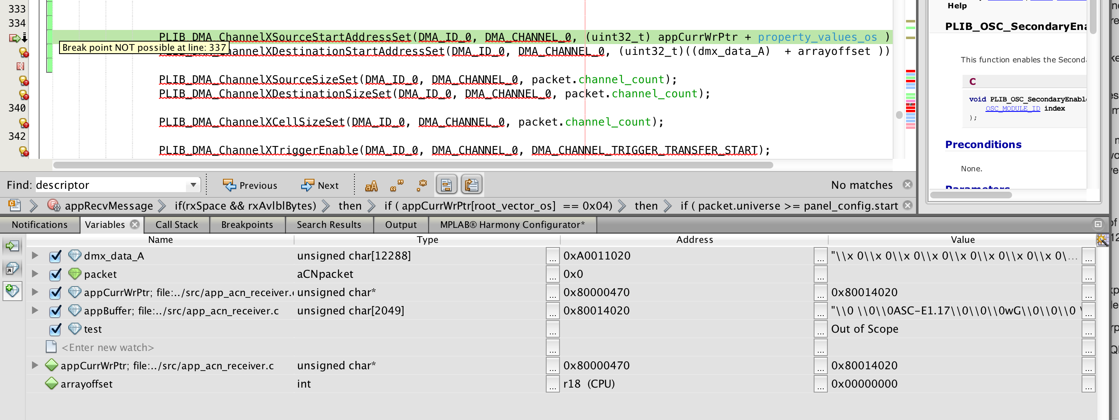
Task: Switch to the Notifications tab
Action: click(x=40, y=225)
